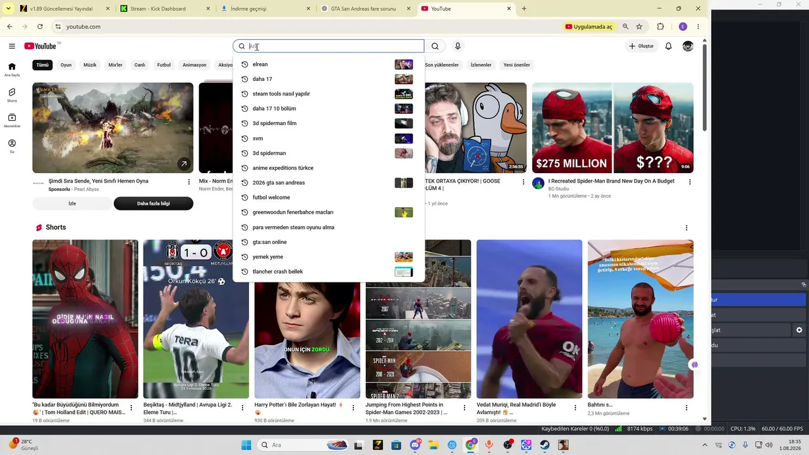The height and width of the screenshot is (455, 809).
Task: Switch to the İndirme geçmişi tab
Action: tap(265, 9)
